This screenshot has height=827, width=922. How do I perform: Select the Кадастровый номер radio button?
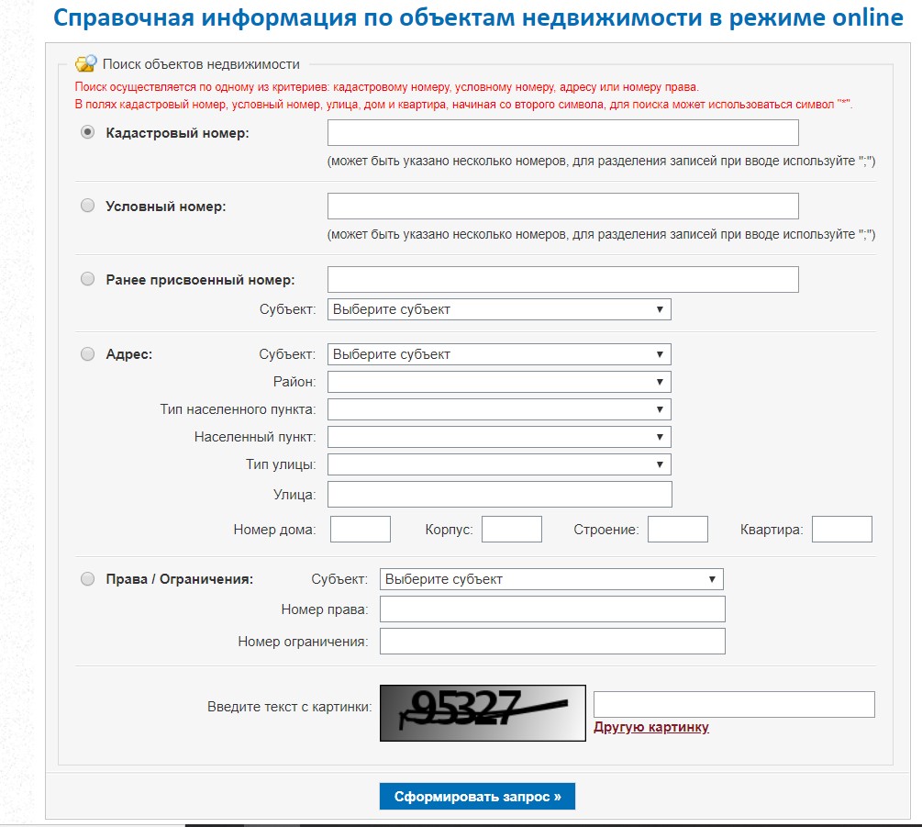(88, 132)
